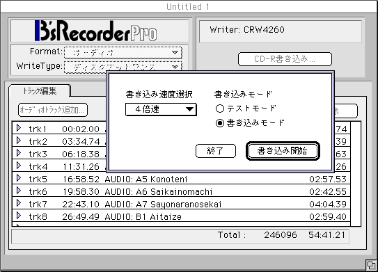378x272 pixels.
Task: Click the 書き込み開始 button
Action: click(283, 151)
